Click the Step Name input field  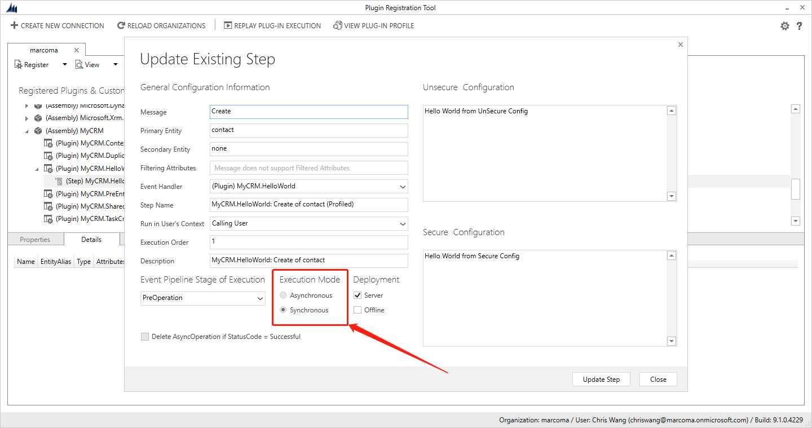click(308, 205)
